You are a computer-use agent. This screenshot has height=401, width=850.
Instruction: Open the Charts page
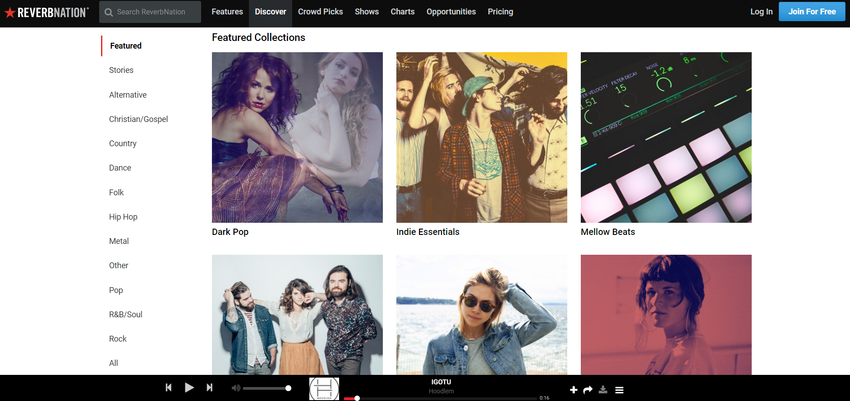(x=403, y=12)
